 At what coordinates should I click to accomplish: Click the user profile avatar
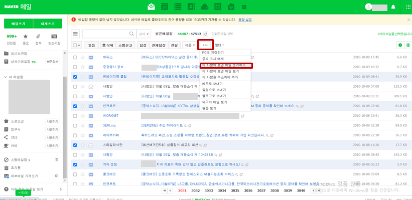coord(368,7)
